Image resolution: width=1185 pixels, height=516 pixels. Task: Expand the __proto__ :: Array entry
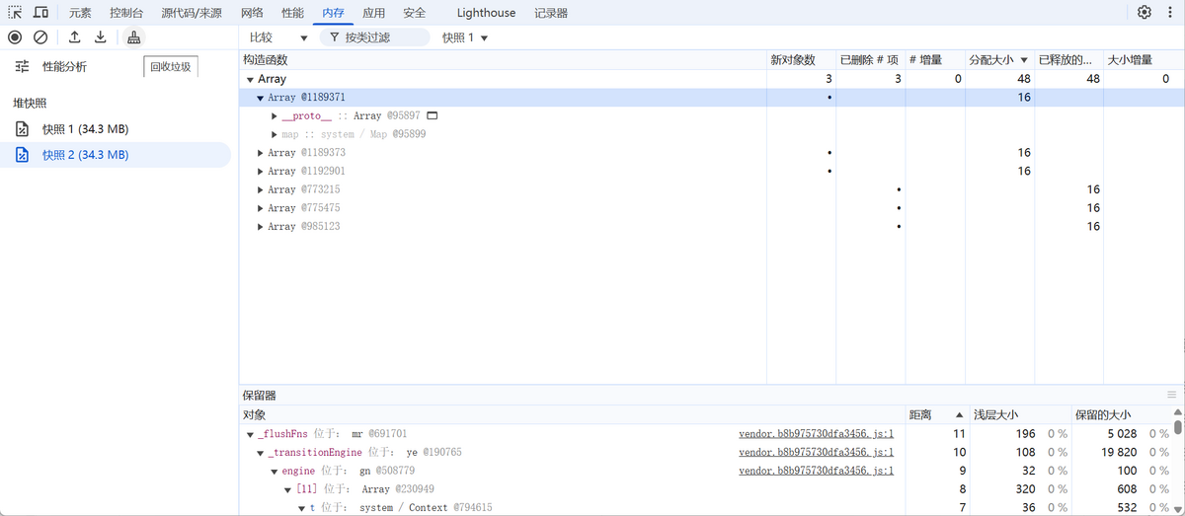tap(275, 116)
